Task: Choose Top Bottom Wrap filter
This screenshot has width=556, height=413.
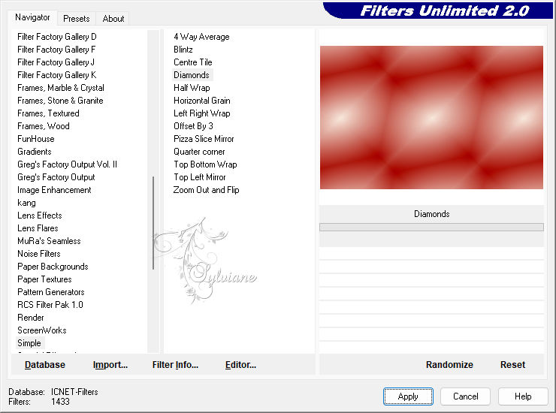Action: (205, 164)
